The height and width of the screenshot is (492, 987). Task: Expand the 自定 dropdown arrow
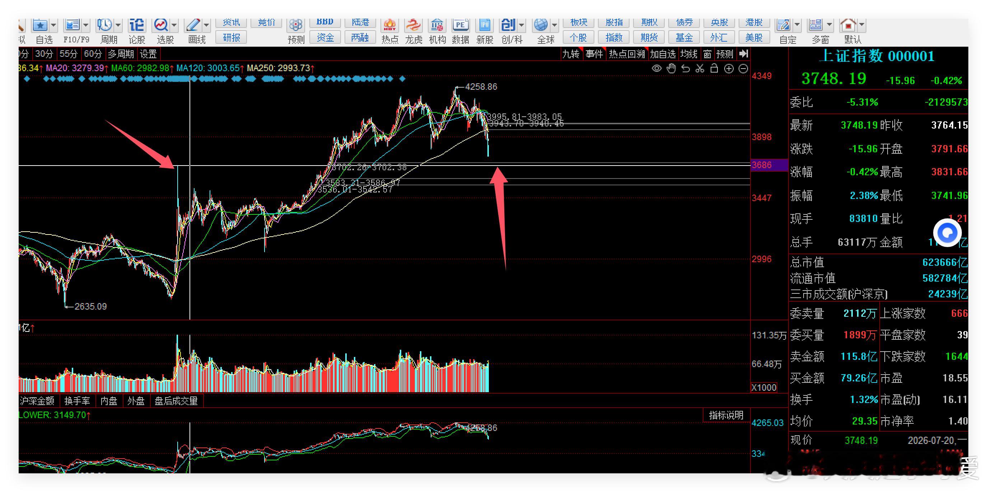797,25
